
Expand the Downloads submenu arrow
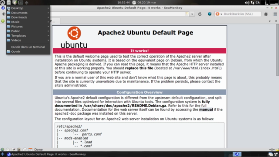48,17
